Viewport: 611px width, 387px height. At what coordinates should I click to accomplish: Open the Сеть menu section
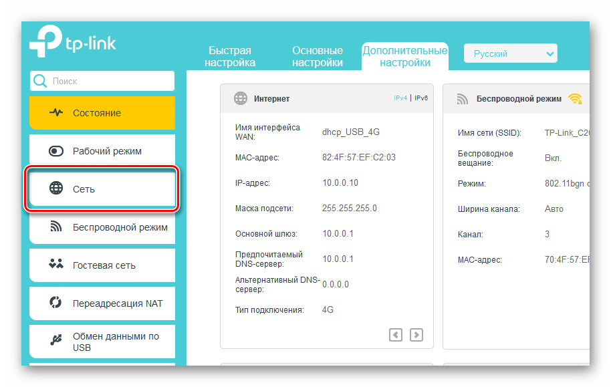click(x=102, y=189)
